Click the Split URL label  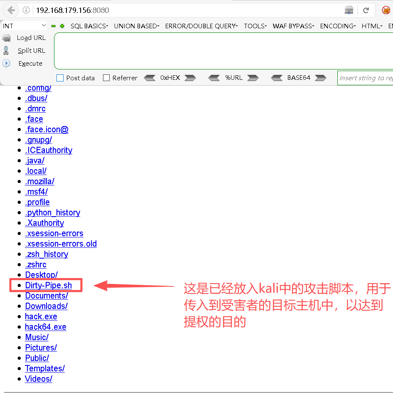(32, 51)
